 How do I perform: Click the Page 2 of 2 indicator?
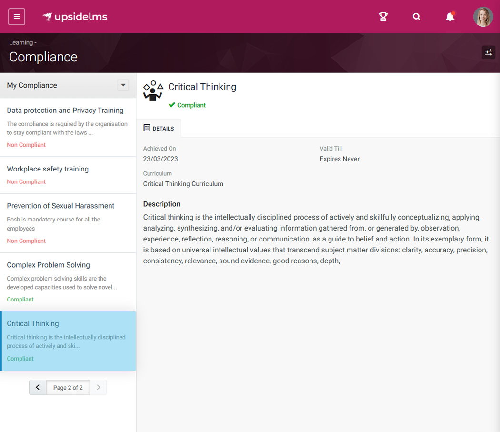click(68, 387)
